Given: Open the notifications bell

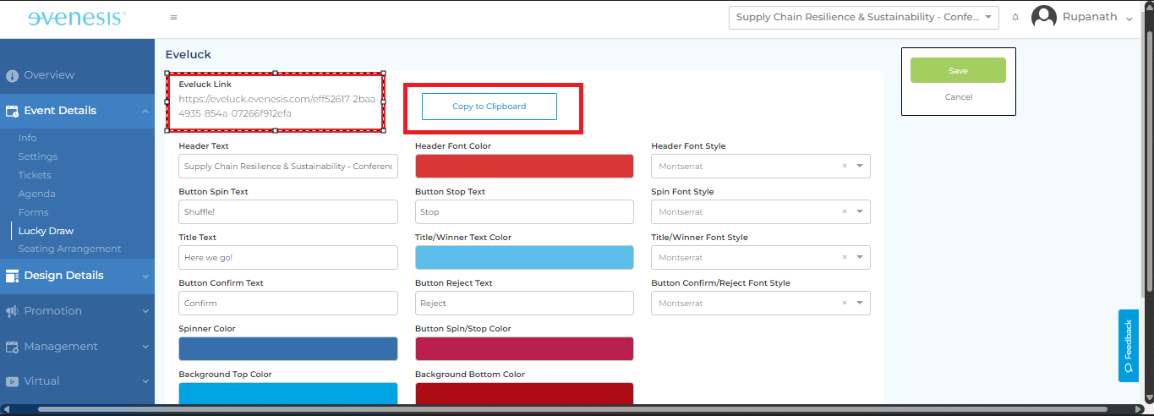Looking at the screenshot, I should point(1015,17).
